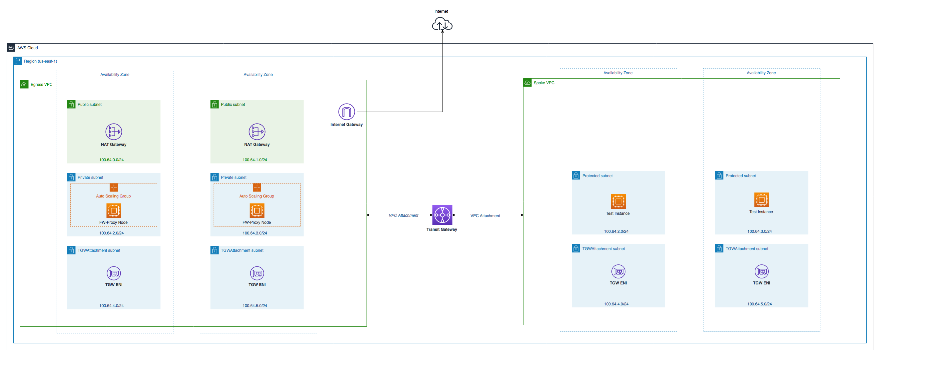Select the Egress VPC cloud icon
Screen dimensions: 930x390
pyautogui.click(x=24, y=84)
